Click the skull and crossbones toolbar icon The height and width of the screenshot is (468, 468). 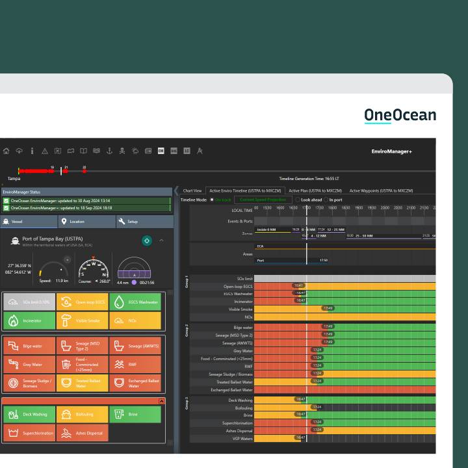[123, 151]
